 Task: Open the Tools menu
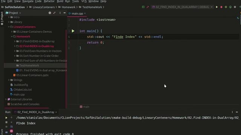tap(75, 1)
